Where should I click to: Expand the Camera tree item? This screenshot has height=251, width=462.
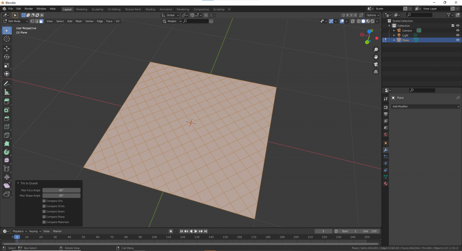pos(394,30)
